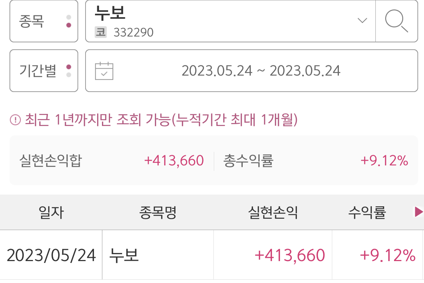
Task: Click the magnifier search icon
Action: click(x=397, y=21)
